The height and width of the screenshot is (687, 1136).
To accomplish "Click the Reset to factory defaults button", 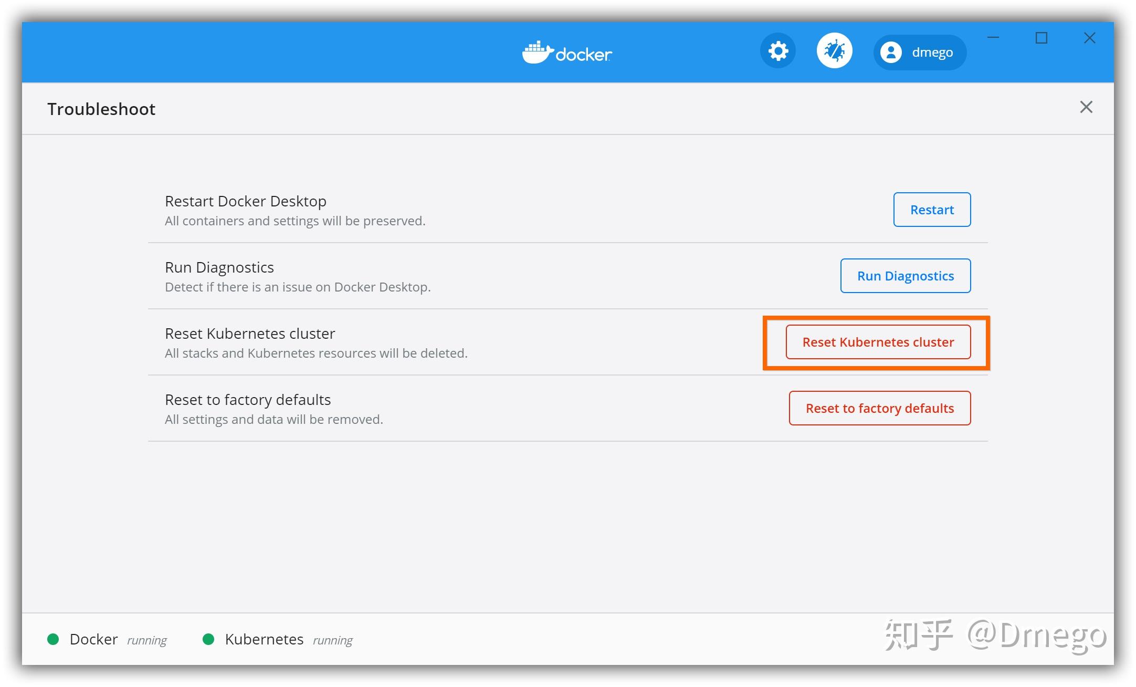I will 879,408.
